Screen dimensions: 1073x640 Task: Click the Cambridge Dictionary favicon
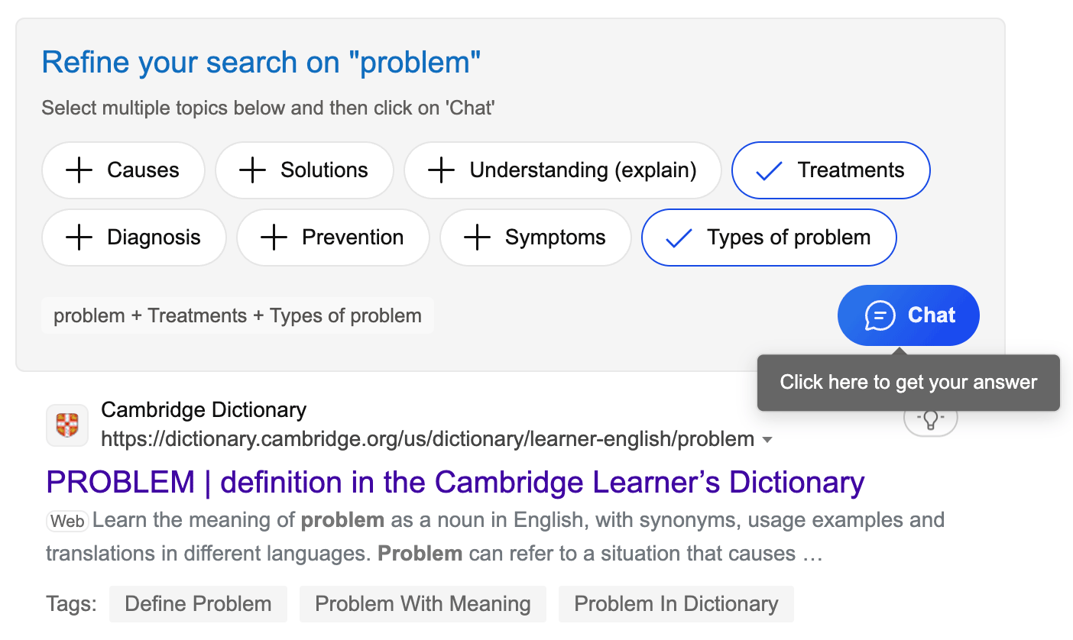click(67, 425)
